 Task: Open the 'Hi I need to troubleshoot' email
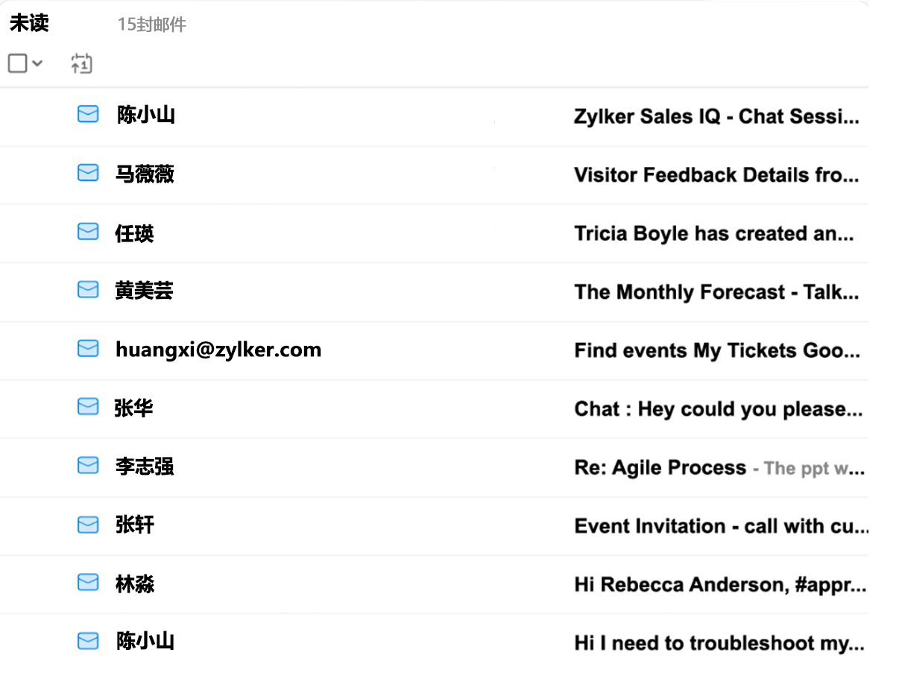[719, 642]
